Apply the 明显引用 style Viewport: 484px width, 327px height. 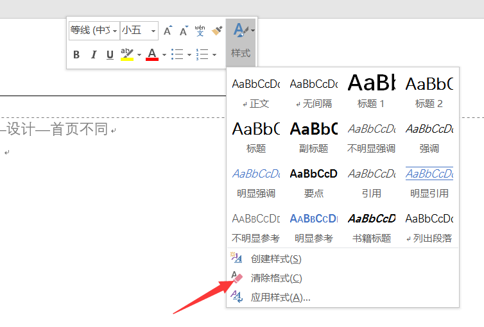point(429,182)
